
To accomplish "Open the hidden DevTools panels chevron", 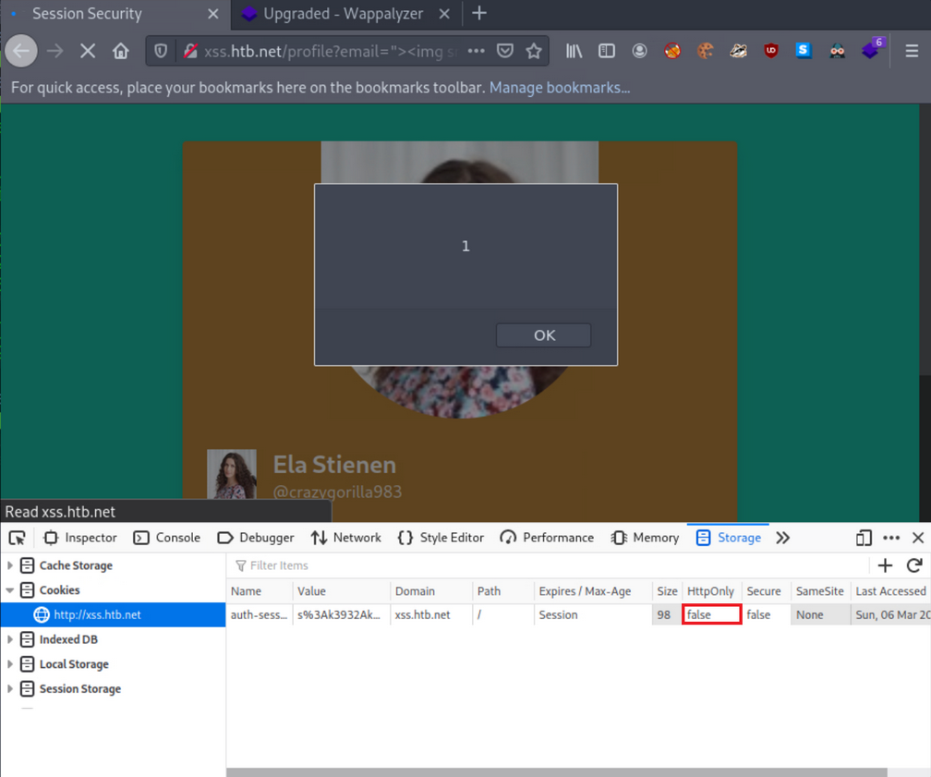I will [783, 537].
